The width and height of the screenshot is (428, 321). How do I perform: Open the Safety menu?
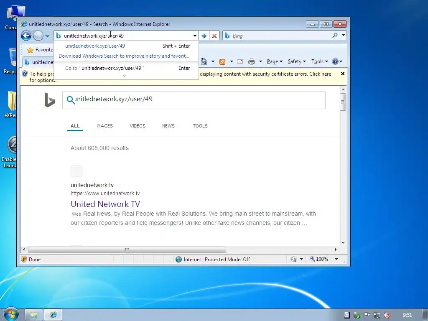coord(297,61)
